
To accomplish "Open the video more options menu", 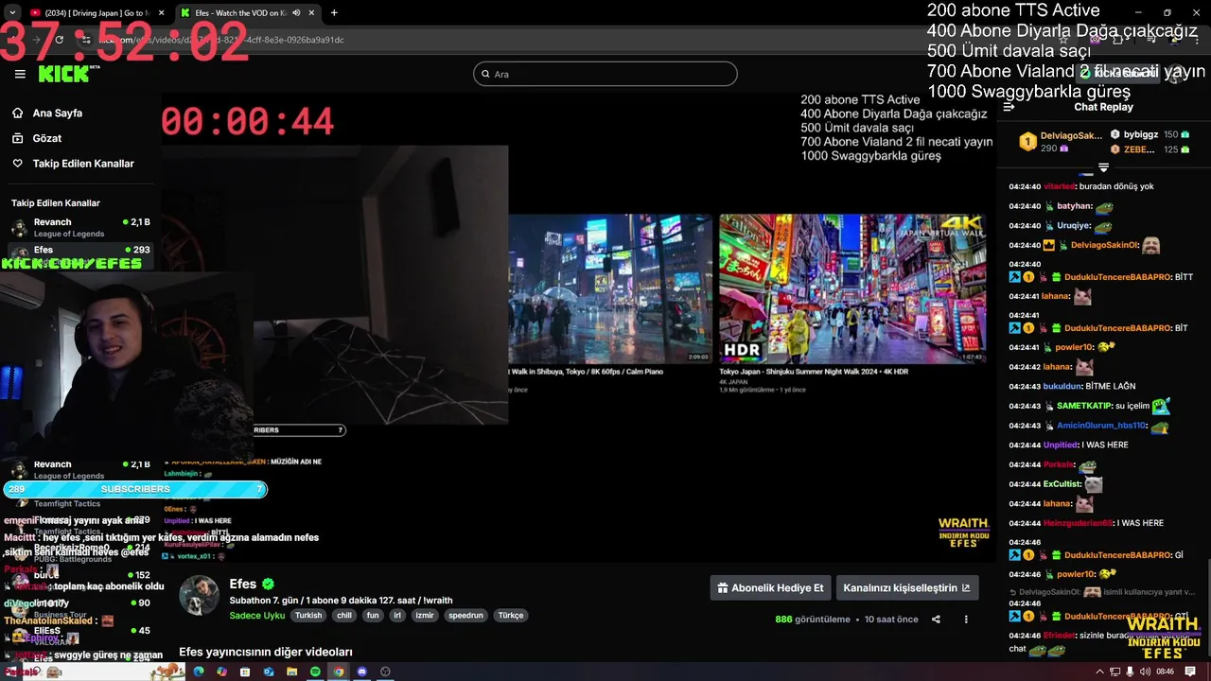I will point(966,620).
